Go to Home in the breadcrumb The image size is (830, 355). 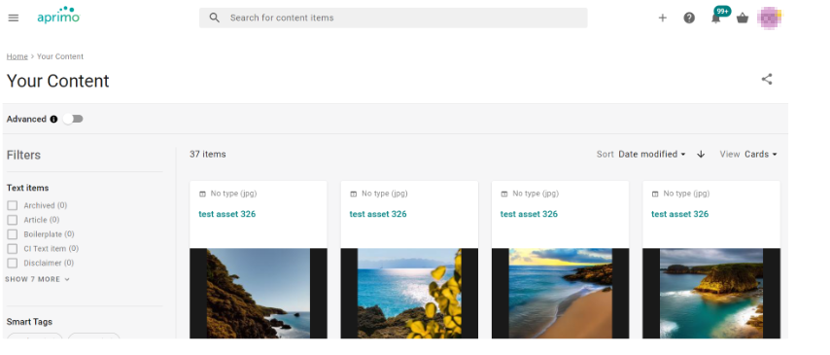pos(17,56)
